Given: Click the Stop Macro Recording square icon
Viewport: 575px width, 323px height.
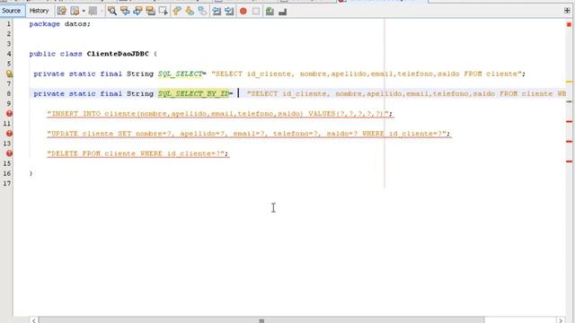Looking at the screenshot, I should [x=256, y=12].
